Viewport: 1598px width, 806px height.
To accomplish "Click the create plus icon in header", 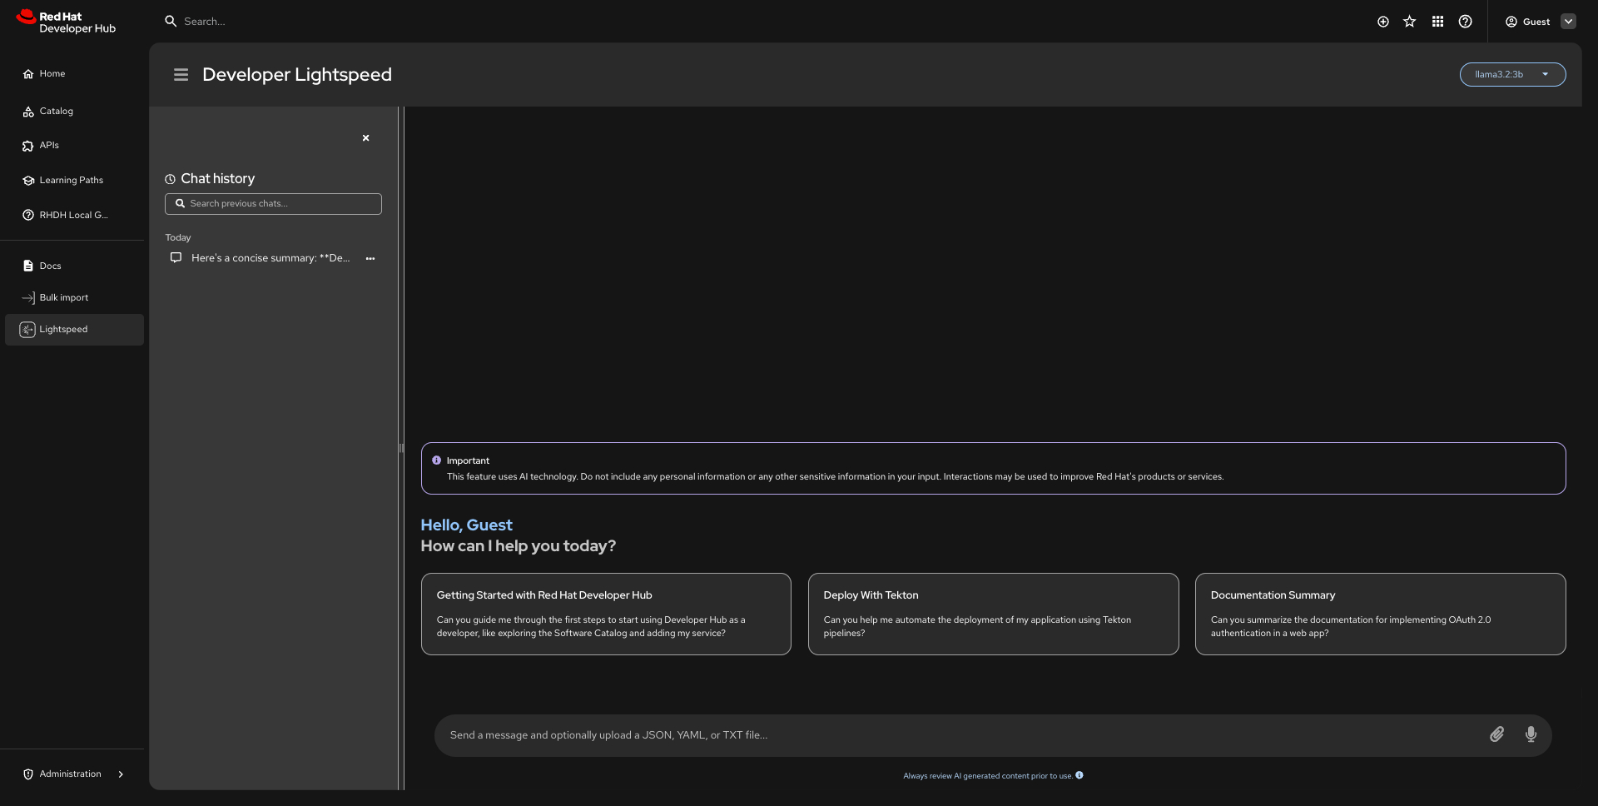I will (x=1382, y=22).
